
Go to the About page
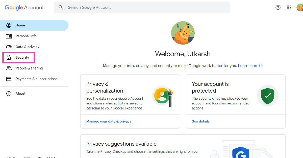(20, 94)
